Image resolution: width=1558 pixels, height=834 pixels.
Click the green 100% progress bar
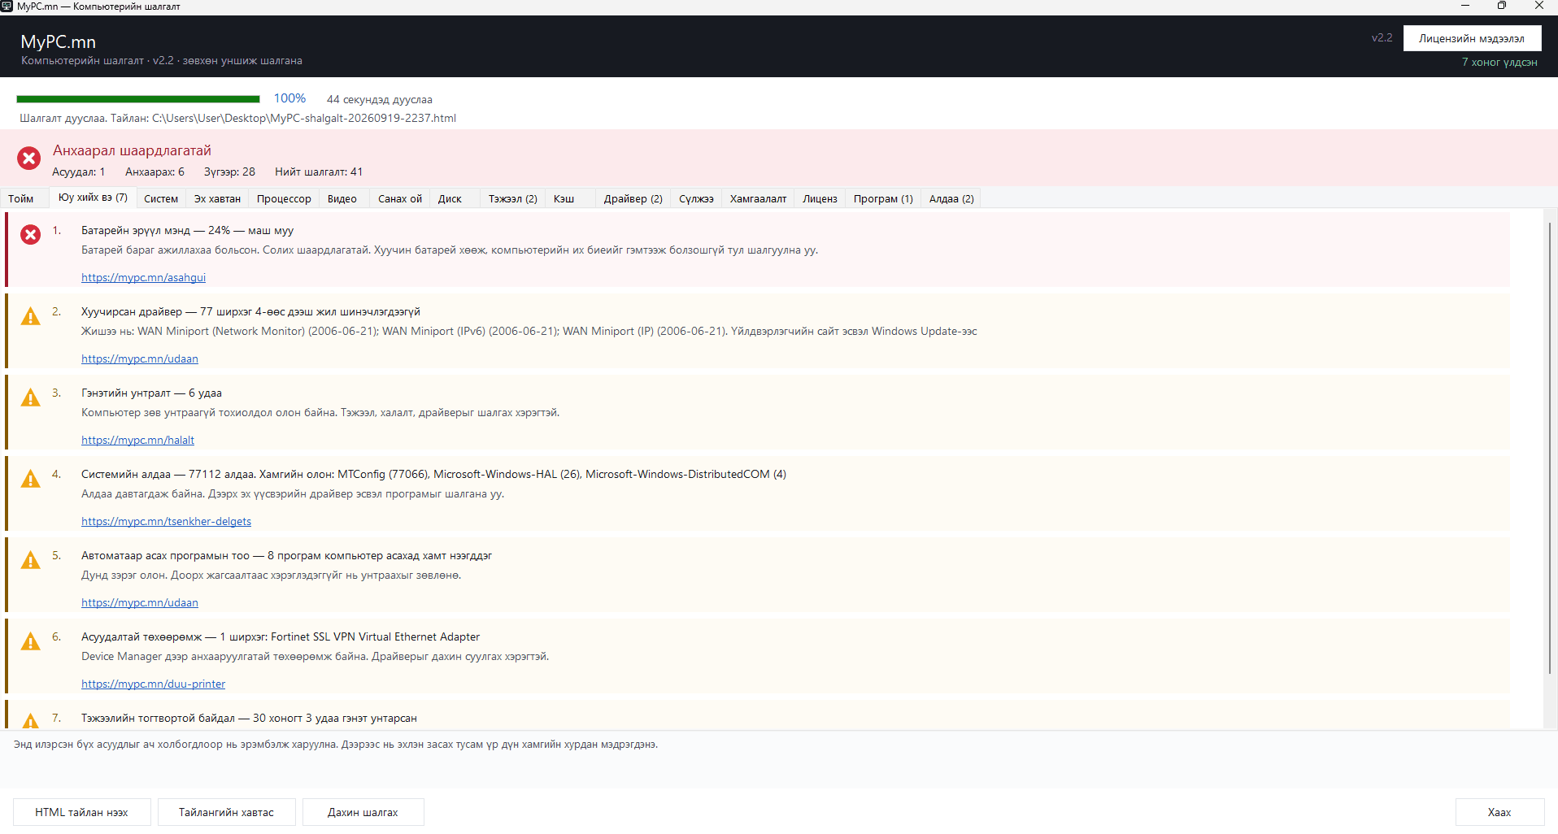point(138,99)
